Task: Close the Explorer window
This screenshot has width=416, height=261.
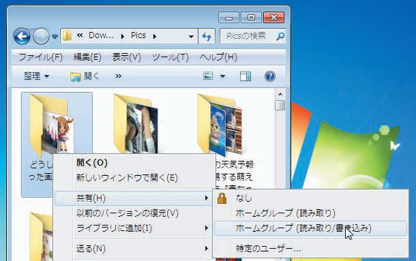Action: click(x=273, y=18)
